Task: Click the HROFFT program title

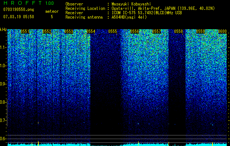Action: pos(23,3)
